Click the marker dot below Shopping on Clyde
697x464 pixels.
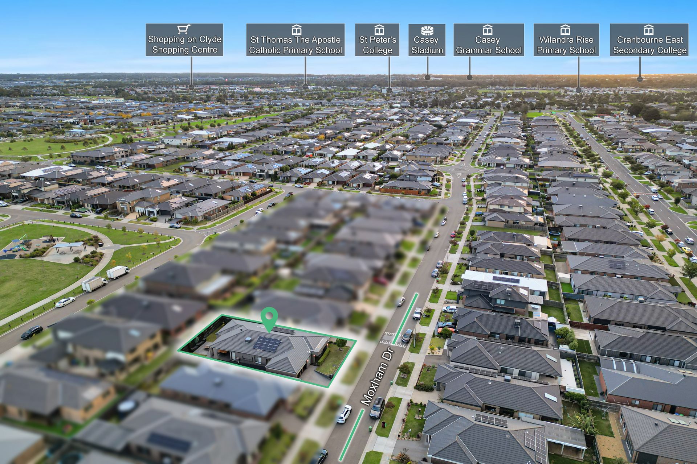pyautogui.click(x=191, y=87)
